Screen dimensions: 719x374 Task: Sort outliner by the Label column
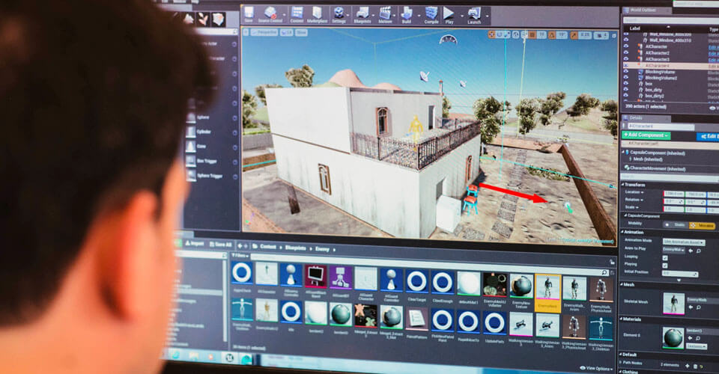pyautogui.click(x=634, y=28)
